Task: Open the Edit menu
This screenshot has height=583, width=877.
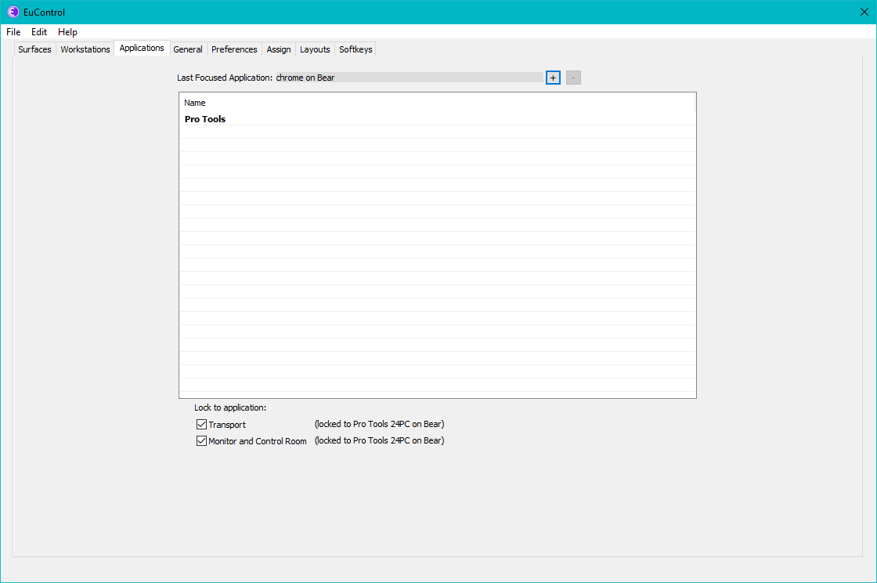Action: click(39, 32)
